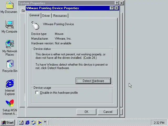Switch to the Resources tab

60,16
